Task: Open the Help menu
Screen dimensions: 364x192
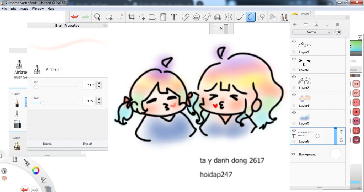Action: coord(50,9)
